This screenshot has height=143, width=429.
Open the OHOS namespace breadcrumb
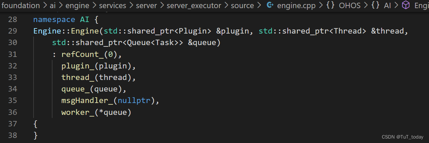[x=349, y=5]
